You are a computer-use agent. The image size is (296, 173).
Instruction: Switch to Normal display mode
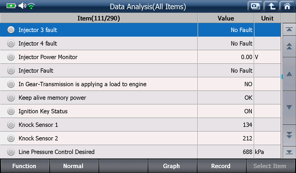(x=74, y=166)
